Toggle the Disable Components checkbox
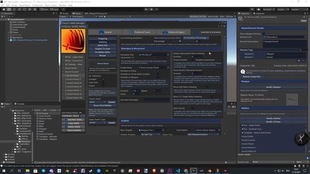This screenshot has height=174, width=310. (x=219, y=60)
